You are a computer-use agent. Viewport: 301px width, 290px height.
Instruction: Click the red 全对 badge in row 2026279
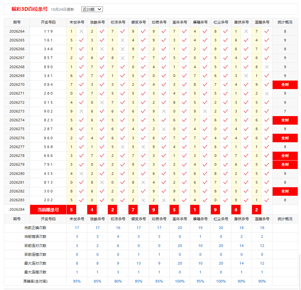point(285,164)
